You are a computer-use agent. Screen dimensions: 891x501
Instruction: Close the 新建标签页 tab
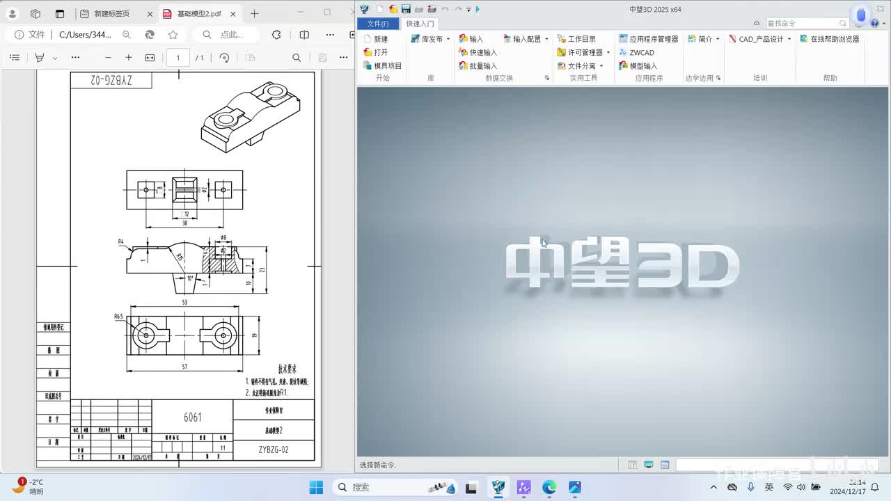point(149,13)
